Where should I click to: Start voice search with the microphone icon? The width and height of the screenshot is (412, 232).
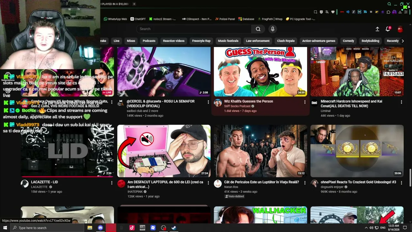[x=273, y=29]
